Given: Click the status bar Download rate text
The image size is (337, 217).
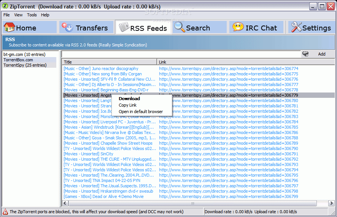Looking at the screenshot, I should (x=228, y=212).
